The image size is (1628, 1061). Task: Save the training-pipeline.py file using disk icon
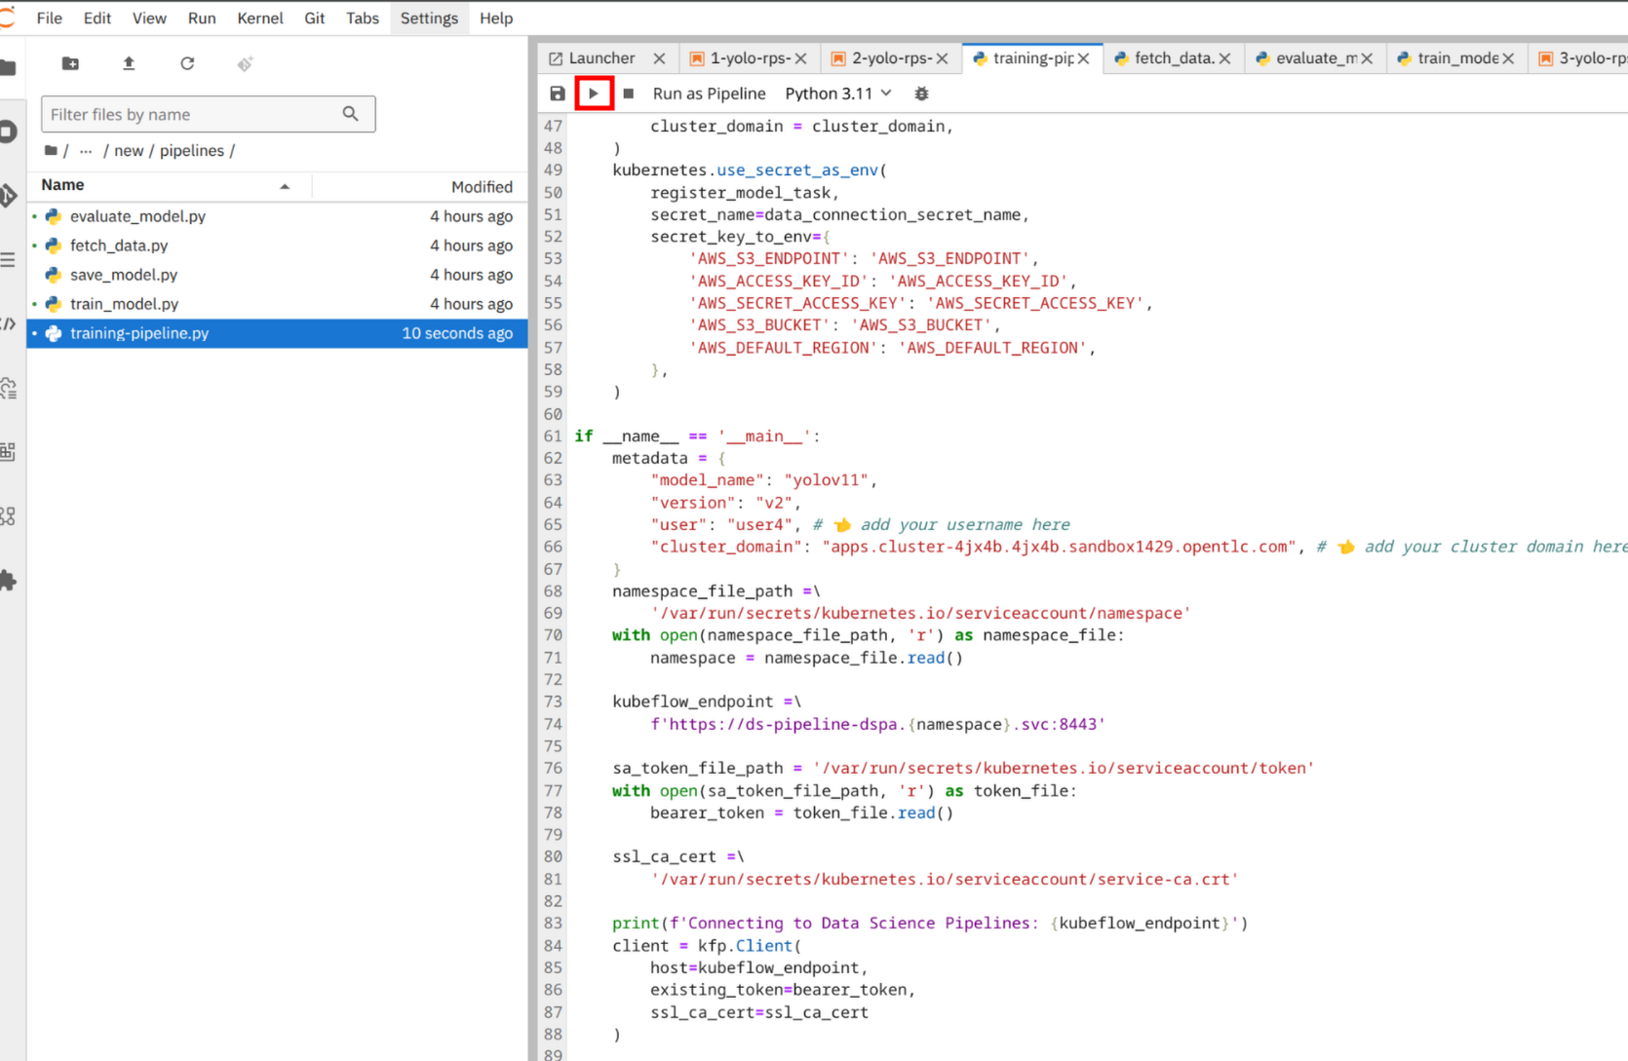coord(558,94)
